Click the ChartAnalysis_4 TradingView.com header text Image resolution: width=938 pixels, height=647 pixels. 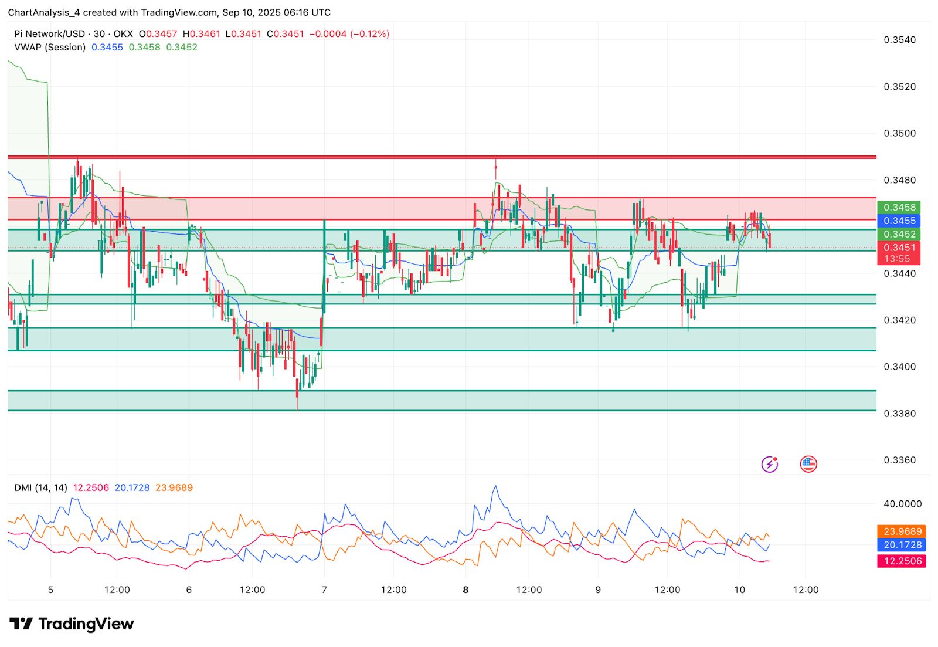coord(169,12)
